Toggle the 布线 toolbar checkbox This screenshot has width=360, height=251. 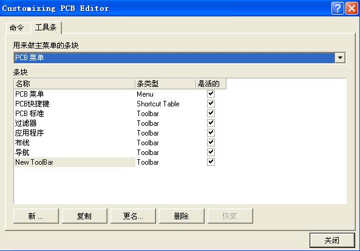(x=211, y=142)
